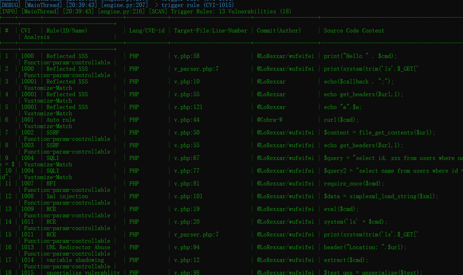Select target file 'v.php:67'
Image resolution: width=463 pixels, height=275 pixels.
[x=187, y=158]
